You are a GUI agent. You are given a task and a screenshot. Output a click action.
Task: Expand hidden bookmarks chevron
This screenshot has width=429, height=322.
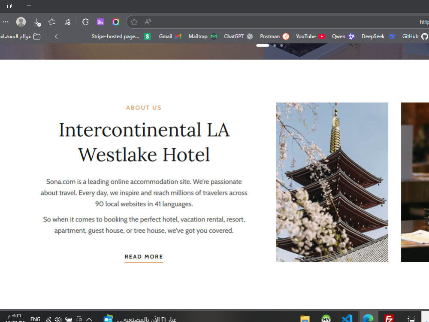(56, 36)
